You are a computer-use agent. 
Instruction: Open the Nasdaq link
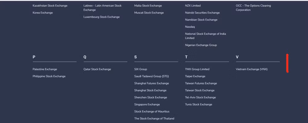coord(190,27)
